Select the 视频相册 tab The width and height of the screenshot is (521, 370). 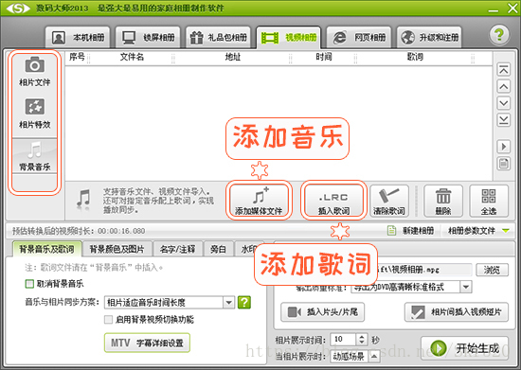(x=288, y=38)
